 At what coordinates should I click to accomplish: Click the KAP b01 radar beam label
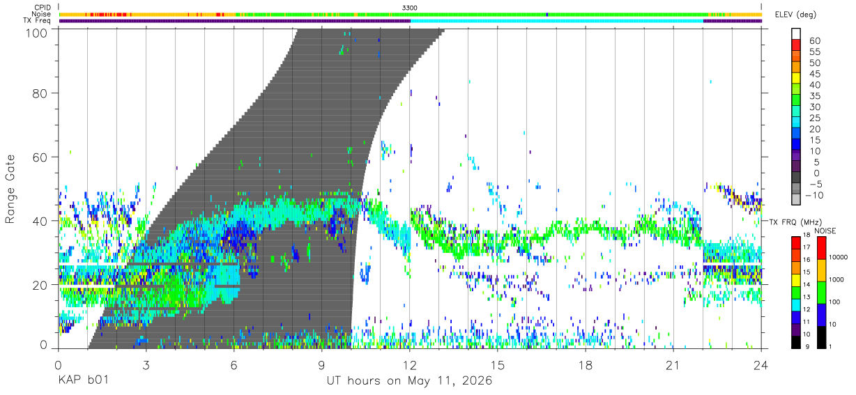coord(82,381)
